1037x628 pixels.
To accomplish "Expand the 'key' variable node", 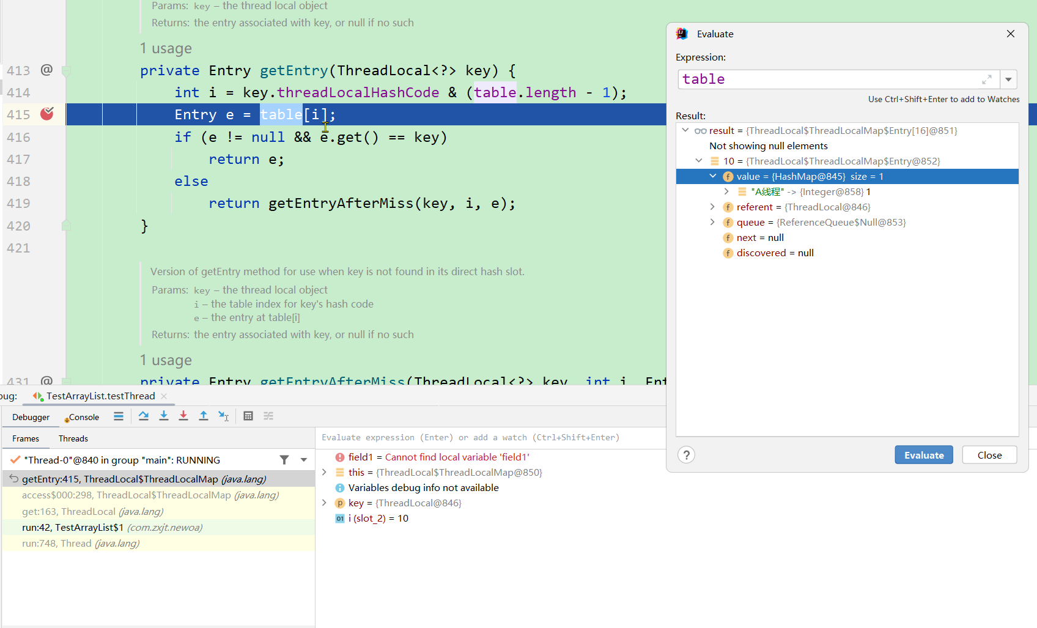I will click(x=324, y=503).
